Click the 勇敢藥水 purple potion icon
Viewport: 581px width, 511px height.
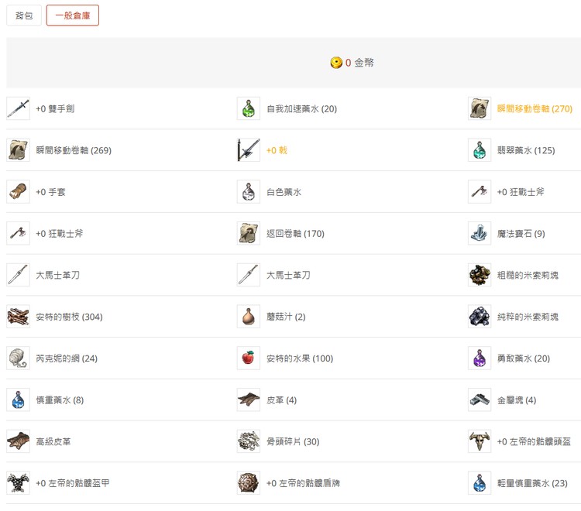click(x=480, y=358)
